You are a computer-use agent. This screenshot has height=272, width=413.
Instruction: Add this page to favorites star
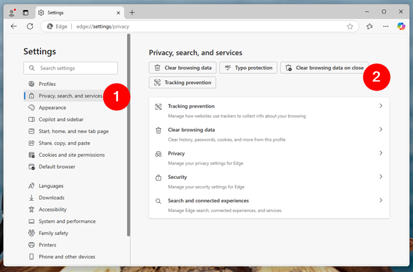[x=350, y=26]
